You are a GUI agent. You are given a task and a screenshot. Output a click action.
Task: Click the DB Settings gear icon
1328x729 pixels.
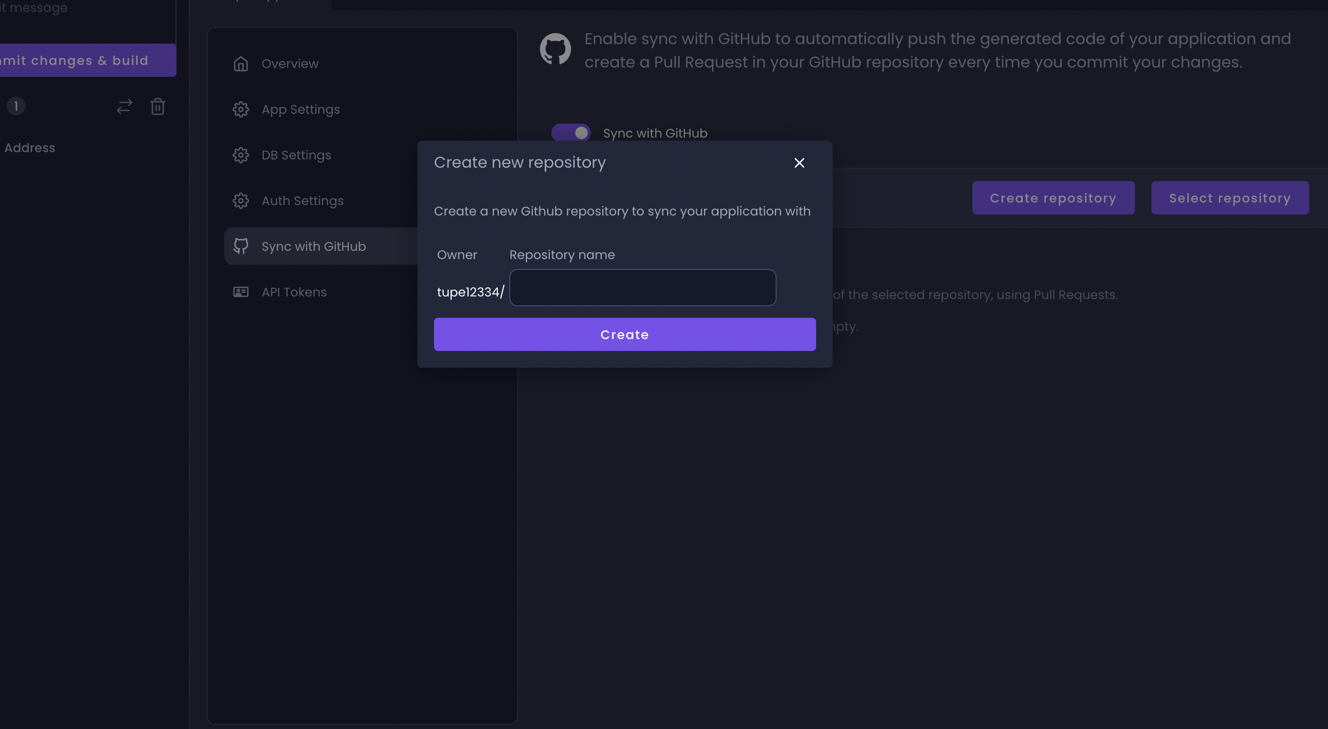click(241, 155)
